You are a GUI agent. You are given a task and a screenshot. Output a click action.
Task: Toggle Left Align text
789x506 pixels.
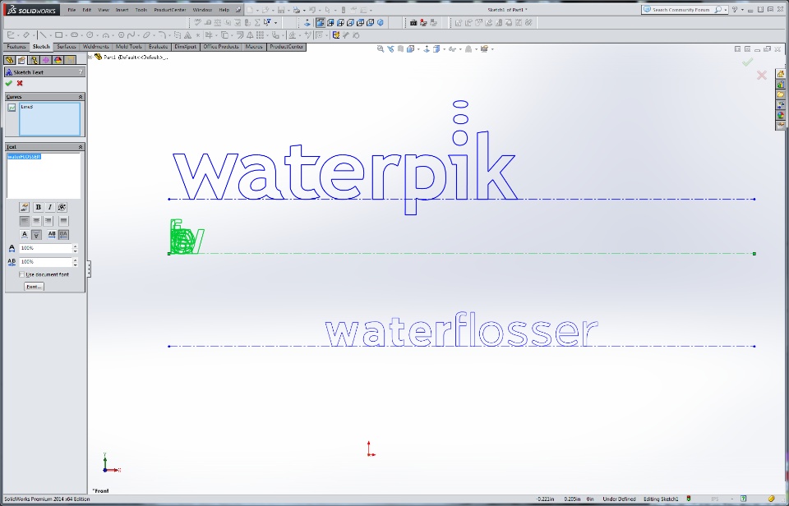(x=24, y=221)
